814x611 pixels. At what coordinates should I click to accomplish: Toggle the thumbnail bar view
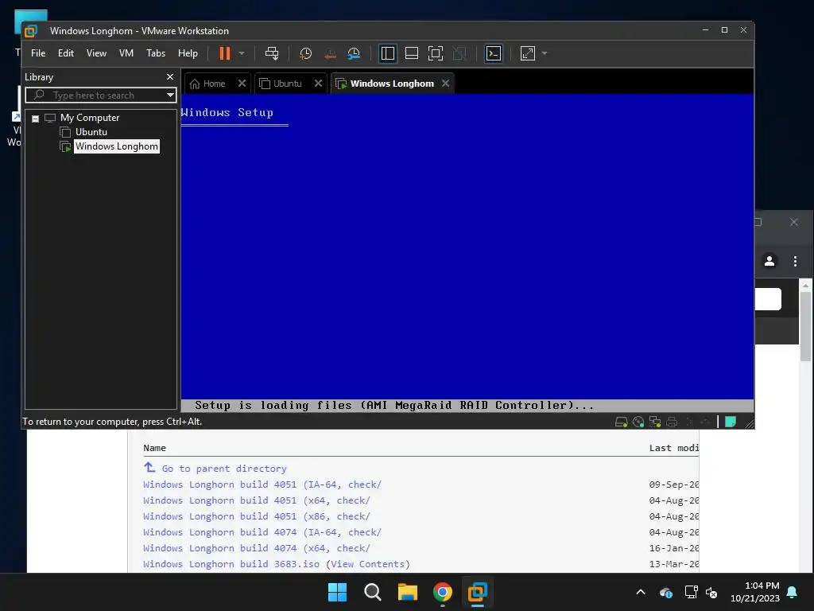[411, 53]
